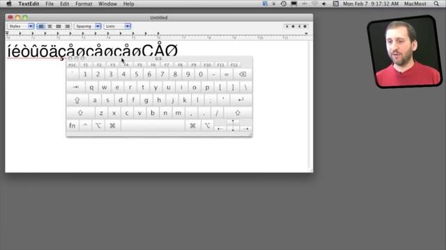The height and width of the screenshot is (250, 446).
Task: Open the Spacing dropdown
Action: click(87, 26)
